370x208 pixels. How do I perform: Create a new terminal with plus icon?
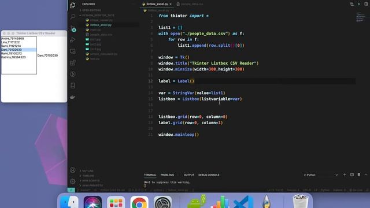tap(345, 174)
